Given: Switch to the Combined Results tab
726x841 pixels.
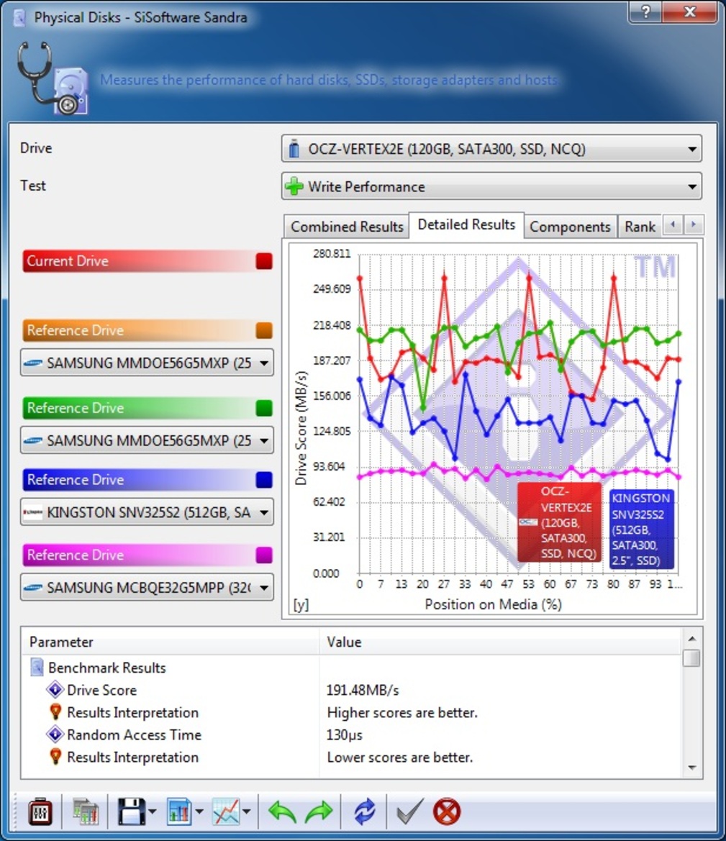Looking at the screenshot, I should tap(347, 227).
